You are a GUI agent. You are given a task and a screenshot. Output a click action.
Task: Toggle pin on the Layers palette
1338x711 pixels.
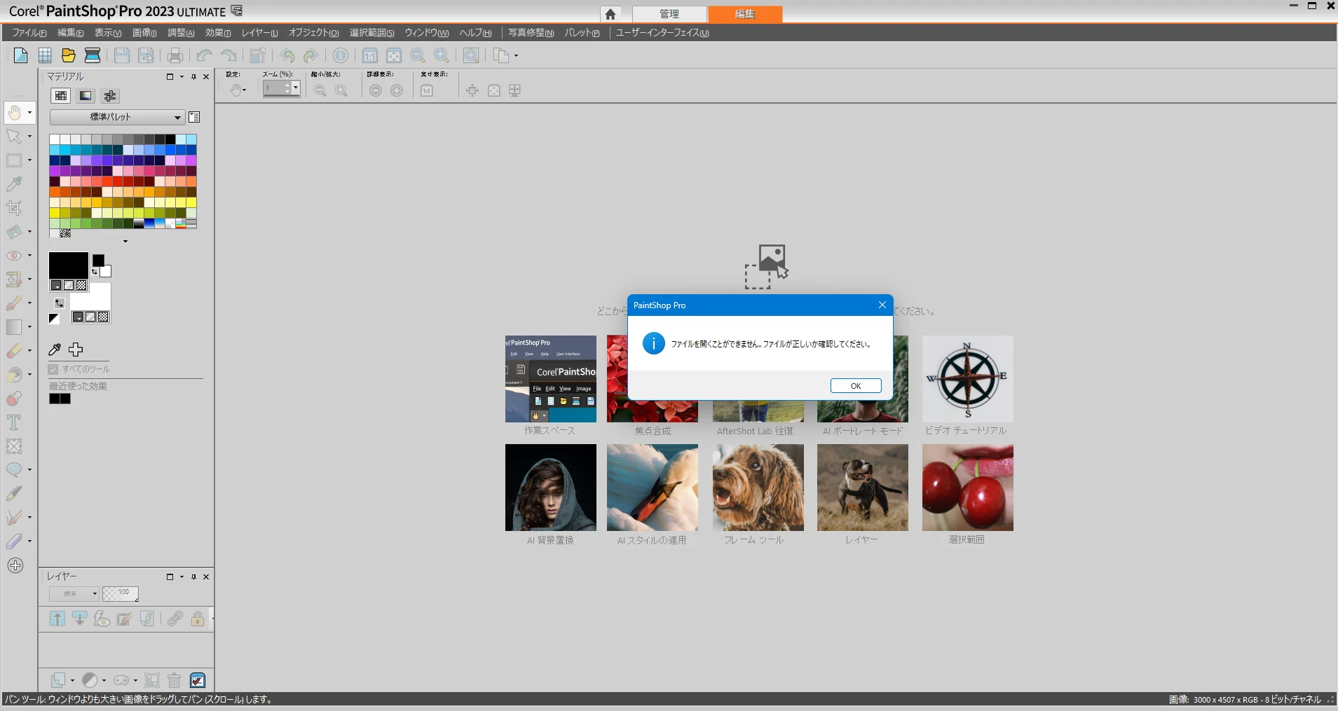[x=193, y=577]
